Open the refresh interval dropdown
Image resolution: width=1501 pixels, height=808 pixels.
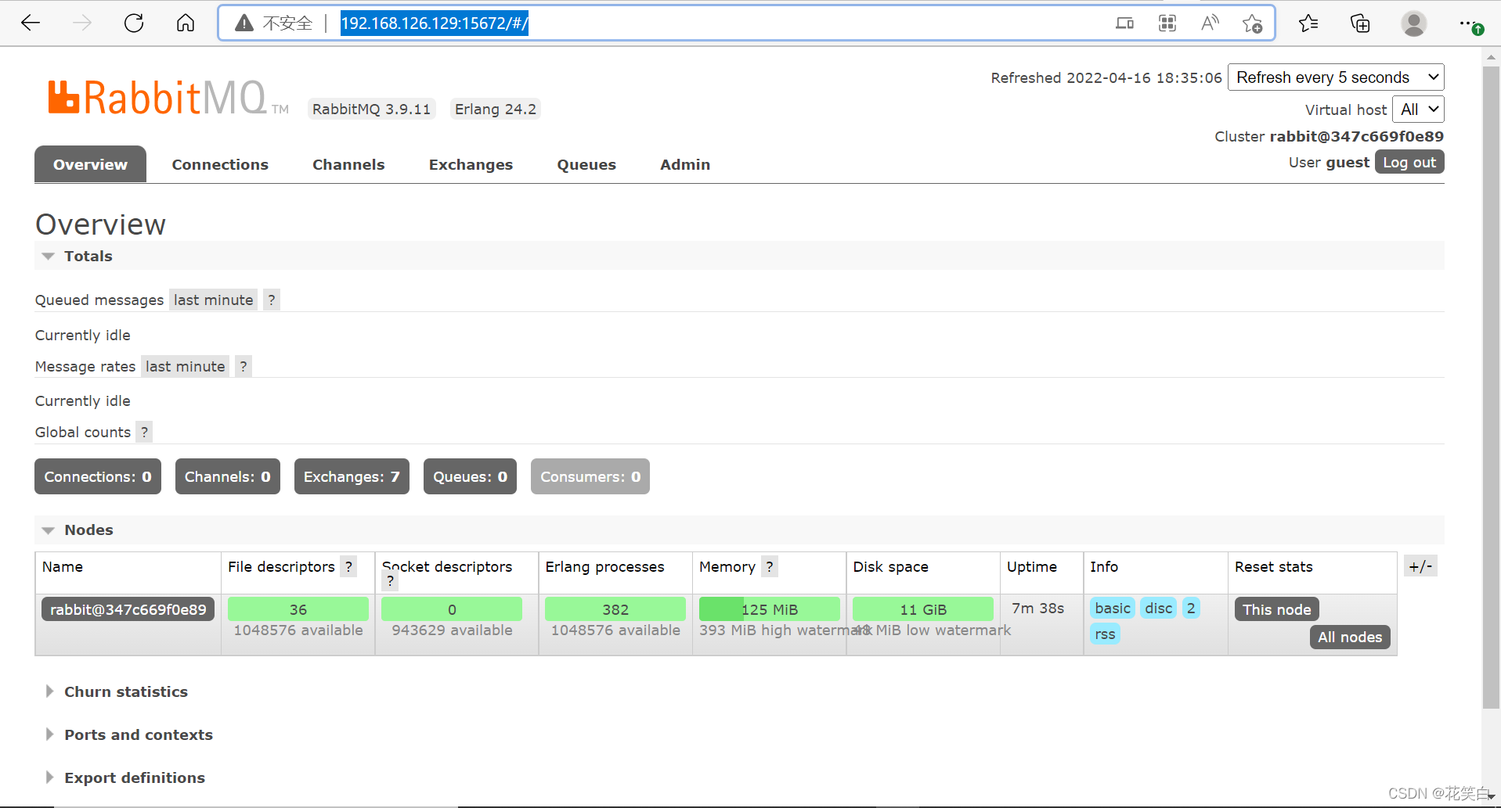tap(1336, 77)
